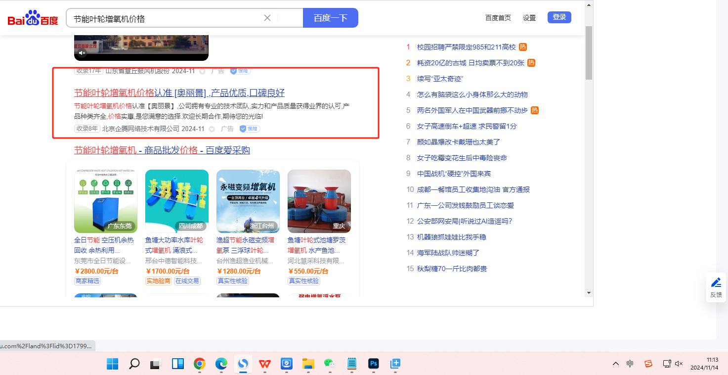This screenshot has height=375, width=728.
Task: Launch Google Chrome from the taskbar
Action: (199, 364)
